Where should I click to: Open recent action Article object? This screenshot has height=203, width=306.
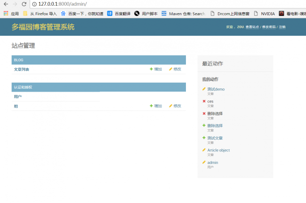point(218,150)
